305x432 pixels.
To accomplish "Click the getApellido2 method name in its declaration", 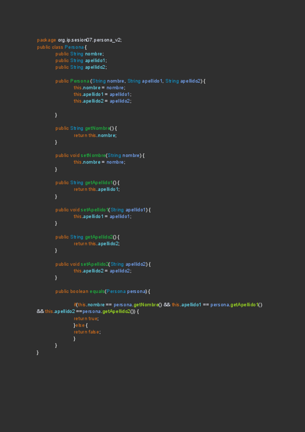I will pos(99,237).
